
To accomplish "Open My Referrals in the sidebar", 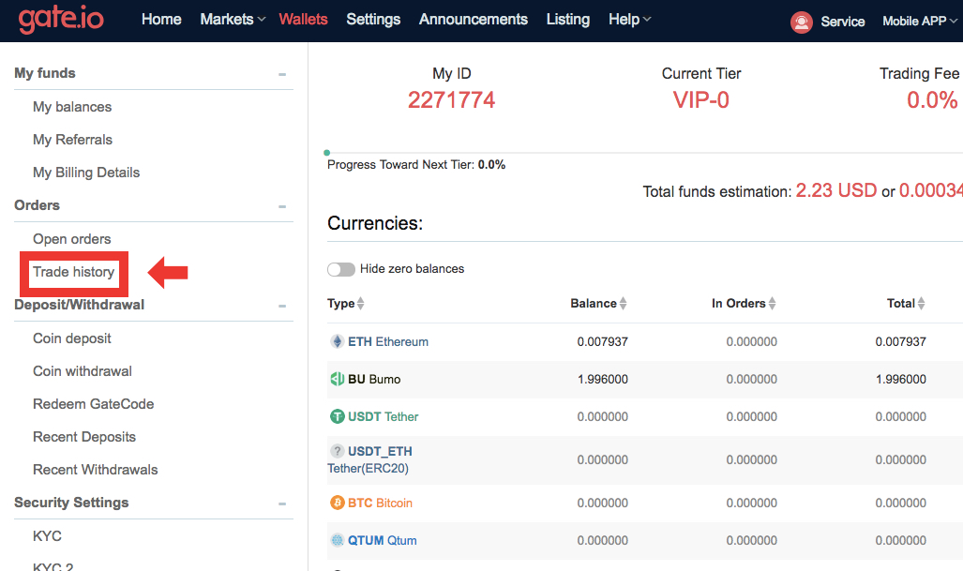I will (x=72, y=140).
